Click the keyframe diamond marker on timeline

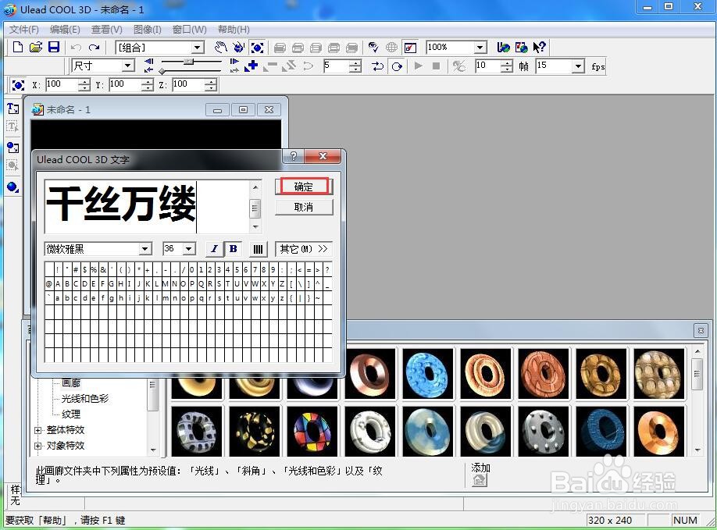[x=162, y=71]
